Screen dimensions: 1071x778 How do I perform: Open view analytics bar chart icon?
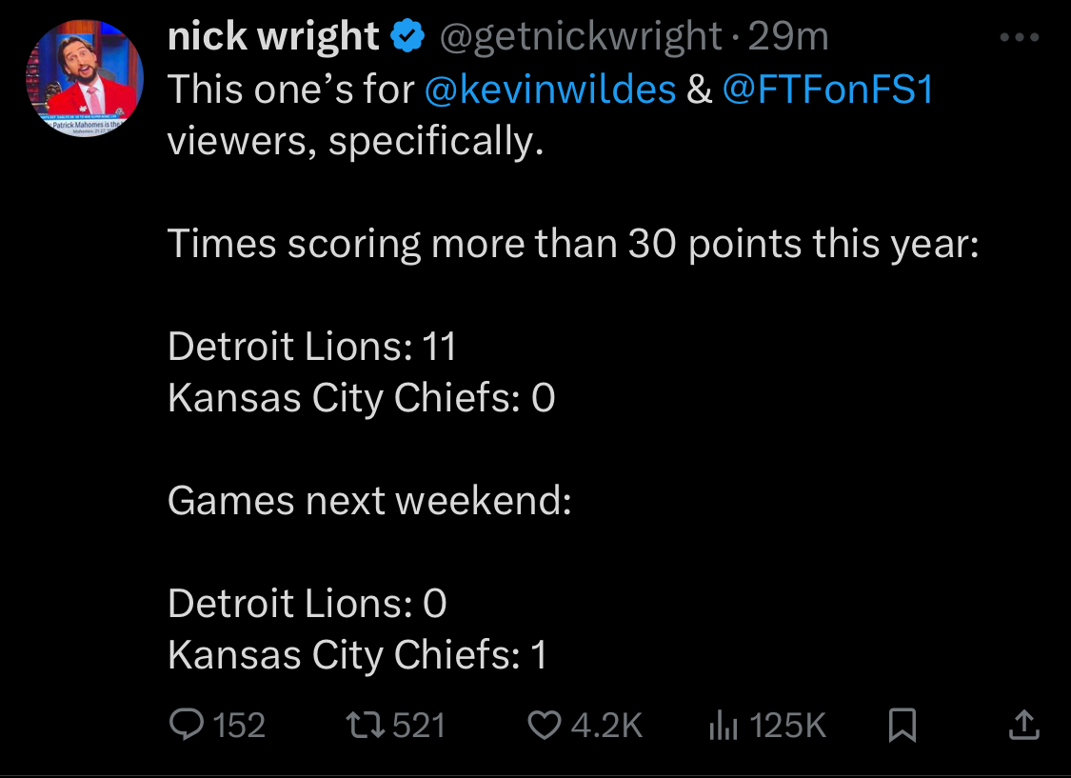724,727
